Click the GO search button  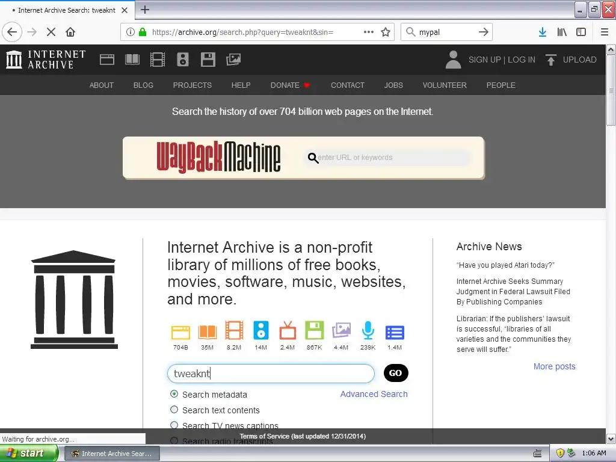pos(396,373)
